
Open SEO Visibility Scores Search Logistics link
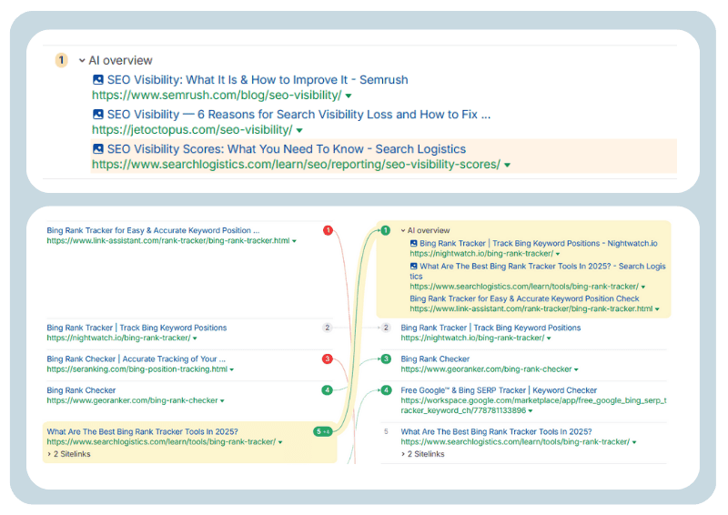(287, 149)
